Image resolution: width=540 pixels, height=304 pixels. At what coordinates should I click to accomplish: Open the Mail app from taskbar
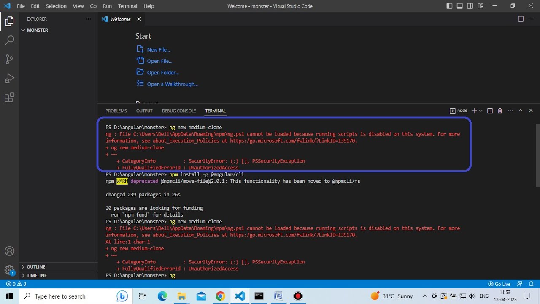[x=201, y=296]
